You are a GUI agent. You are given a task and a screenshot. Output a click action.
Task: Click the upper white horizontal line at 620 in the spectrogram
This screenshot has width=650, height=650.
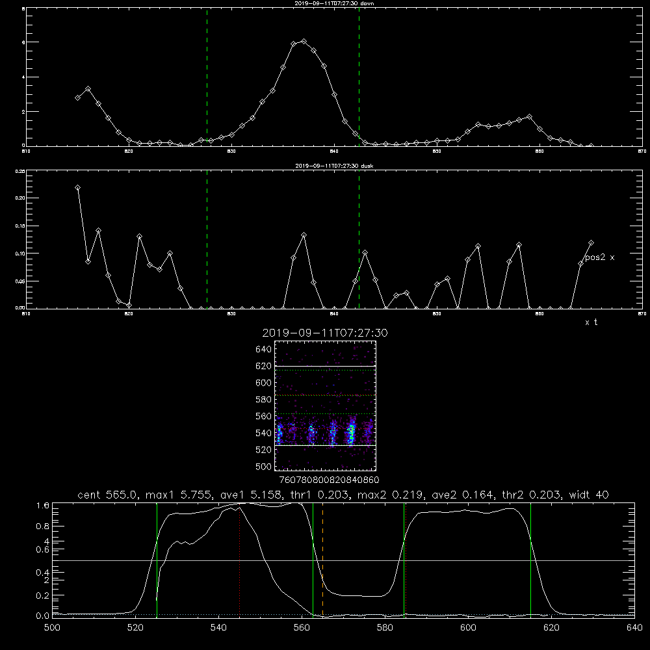pos(326,366)
